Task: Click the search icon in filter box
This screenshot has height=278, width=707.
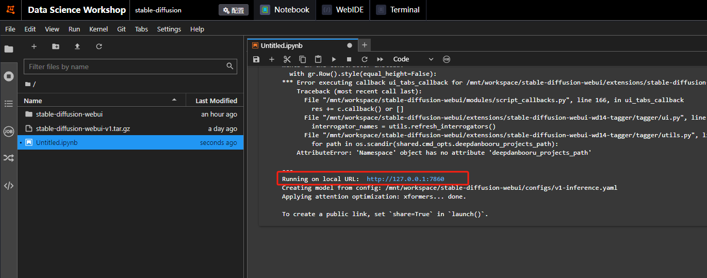Action: click(230, 66)
